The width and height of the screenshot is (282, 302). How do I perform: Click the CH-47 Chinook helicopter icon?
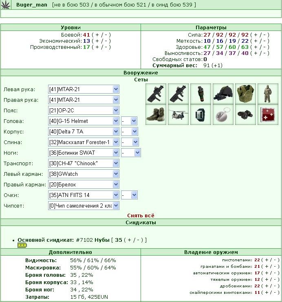pyautogui.click(x=178, y=115)
